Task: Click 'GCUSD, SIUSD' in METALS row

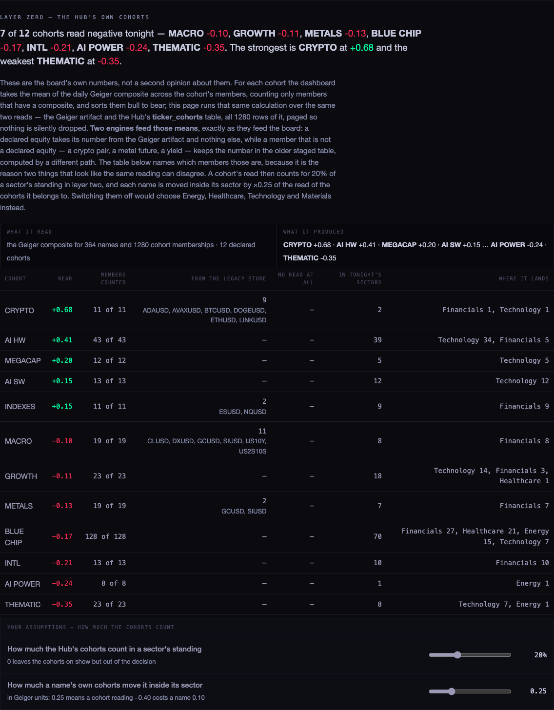Action: (x=244, y=511)
